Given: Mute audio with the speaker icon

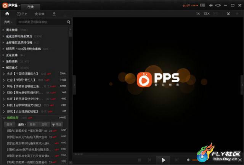Looking at the screenshot, I should coord(189,160).
